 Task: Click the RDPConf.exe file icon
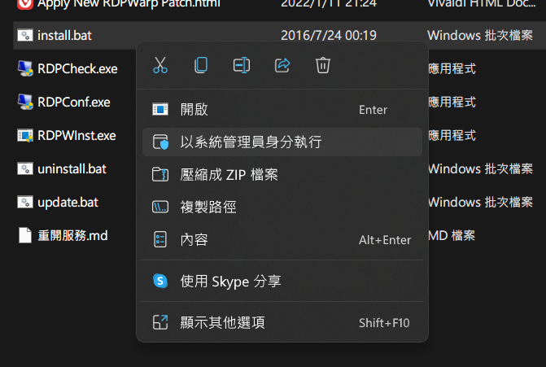tap(25, 102)
